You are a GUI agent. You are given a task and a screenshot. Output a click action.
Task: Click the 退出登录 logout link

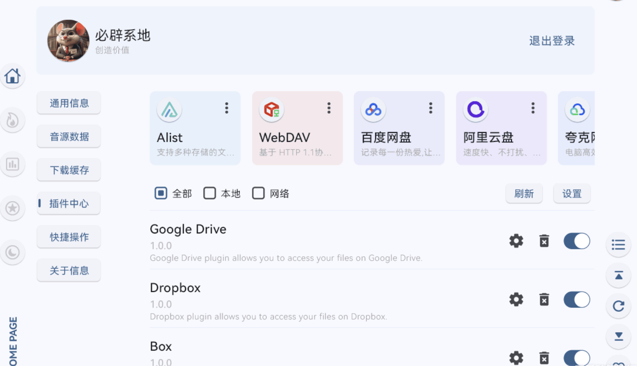point(552,41)
